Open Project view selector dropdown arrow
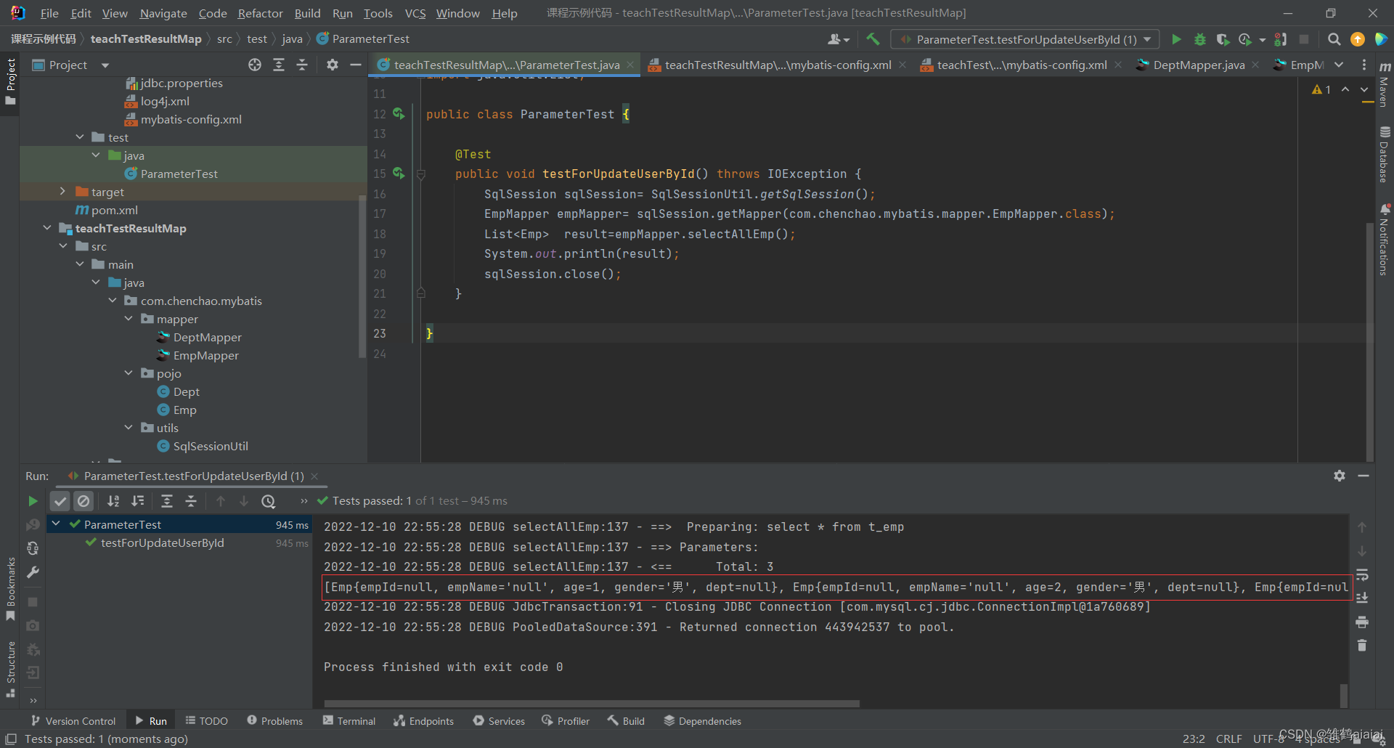 pos(105,65)
